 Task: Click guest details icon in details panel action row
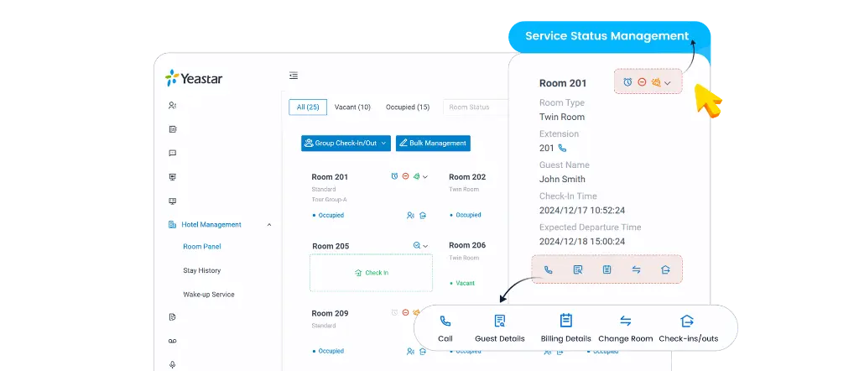tap(577, 269)
